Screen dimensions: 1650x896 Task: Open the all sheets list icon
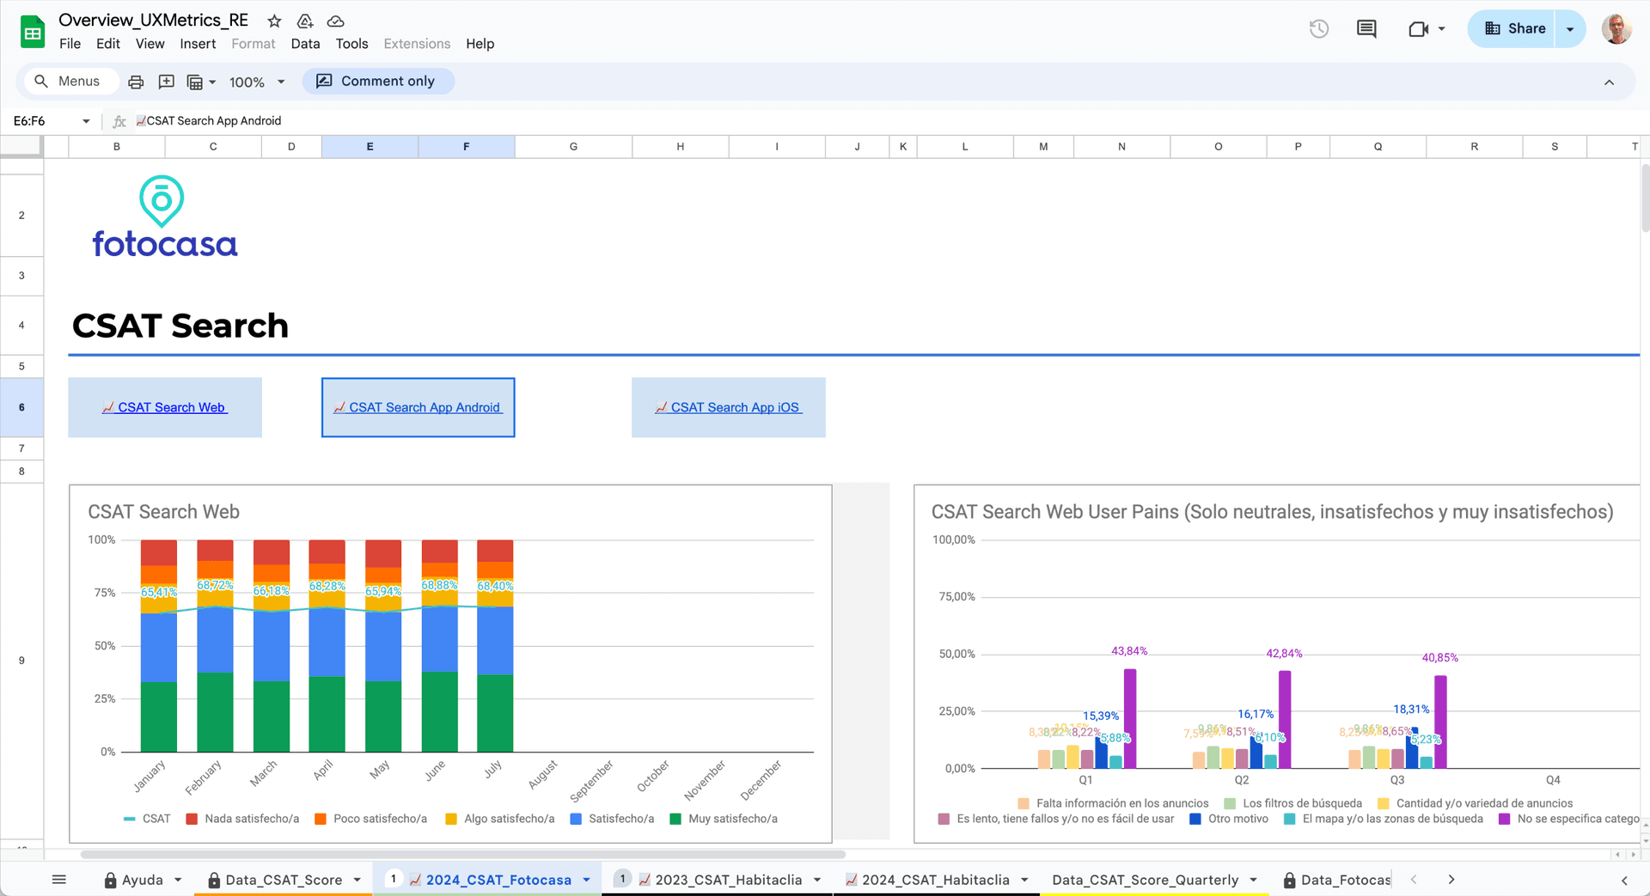pos(58,880)
